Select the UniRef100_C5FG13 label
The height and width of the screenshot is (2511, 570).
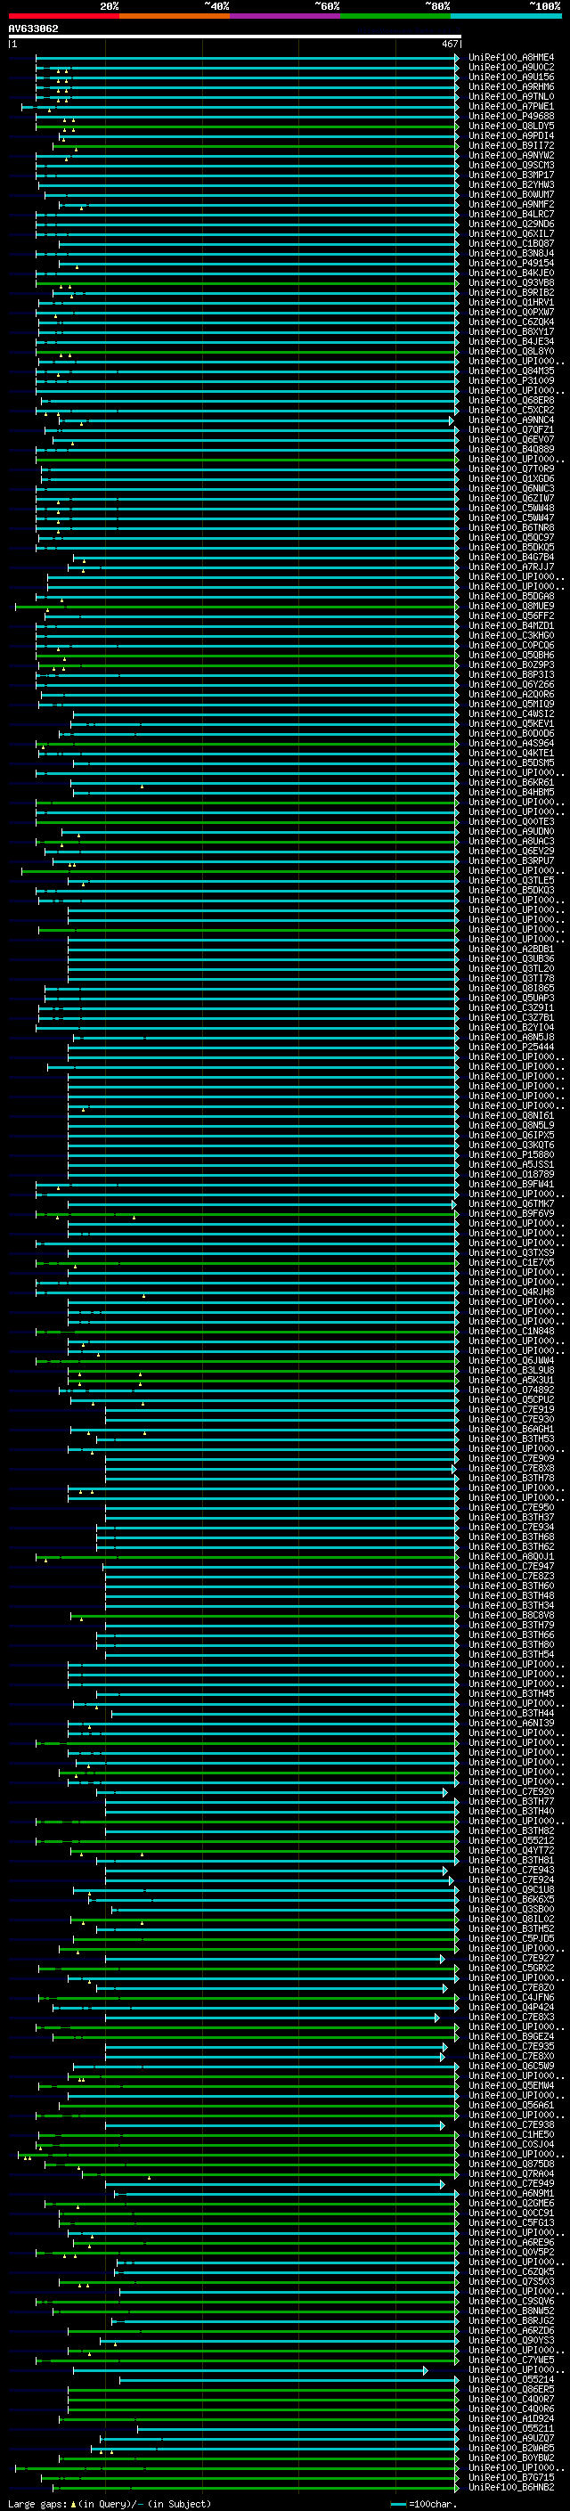pyautogui.click(x=511, y=2222)
